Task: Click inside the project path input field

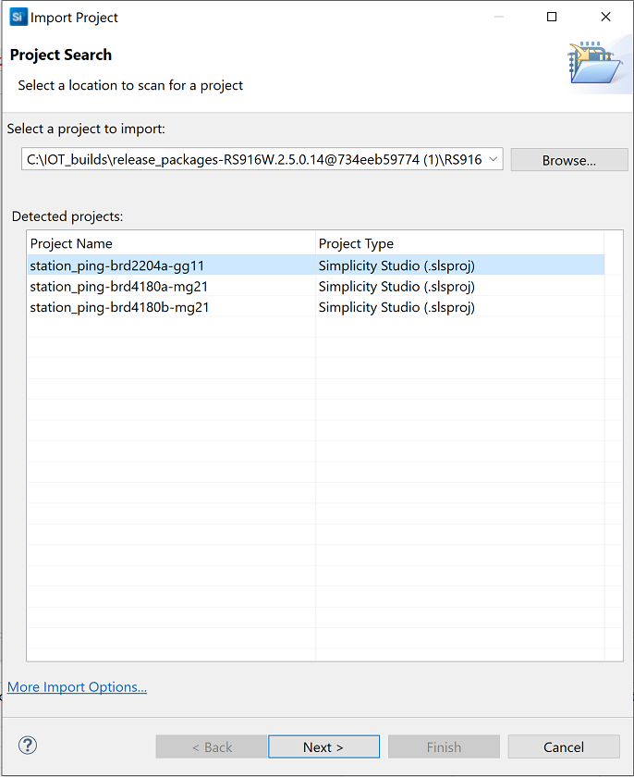Action: coord(250,159)
